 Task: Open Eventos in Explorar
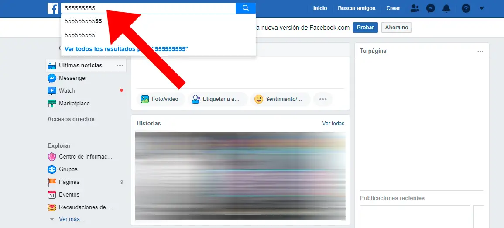click(x=69, y=194)
